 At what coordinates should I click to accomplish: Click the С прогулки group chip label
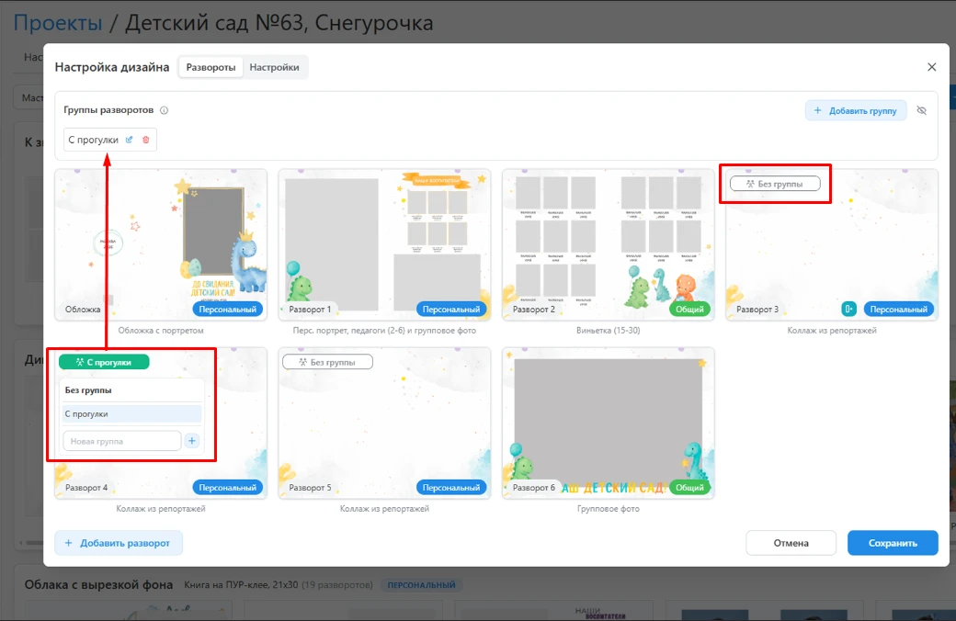click(x=93, y=140)
